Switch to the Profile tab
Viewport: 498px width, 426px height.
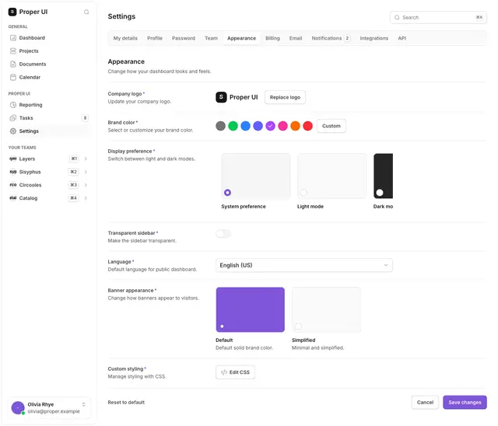[155, 38]
